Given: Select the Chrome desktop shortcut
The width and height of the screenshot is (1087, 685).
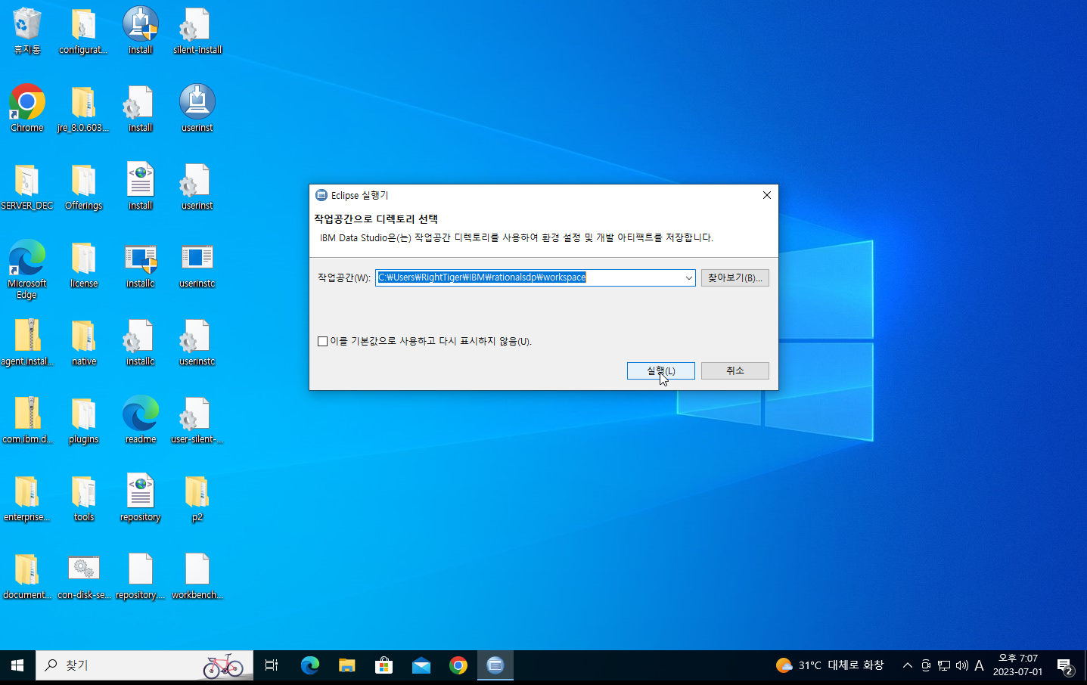Looking at the screenshot, I should click(27, 108).
